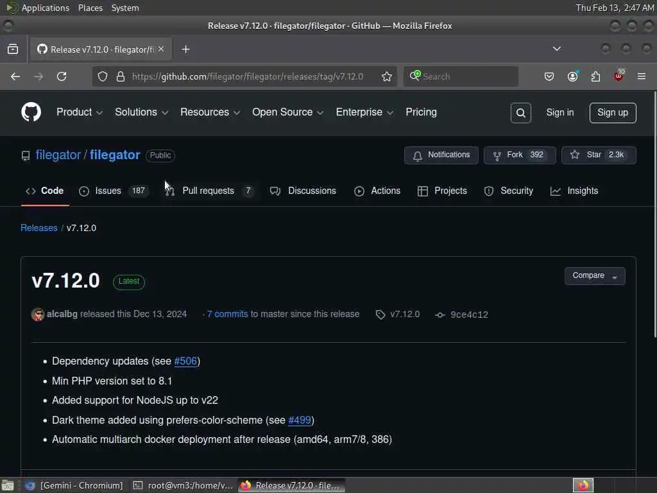This screenshot has width=657, height=493.
Task: Expand the Product menu
Action: pyautogui.click(x=80, y=112)
